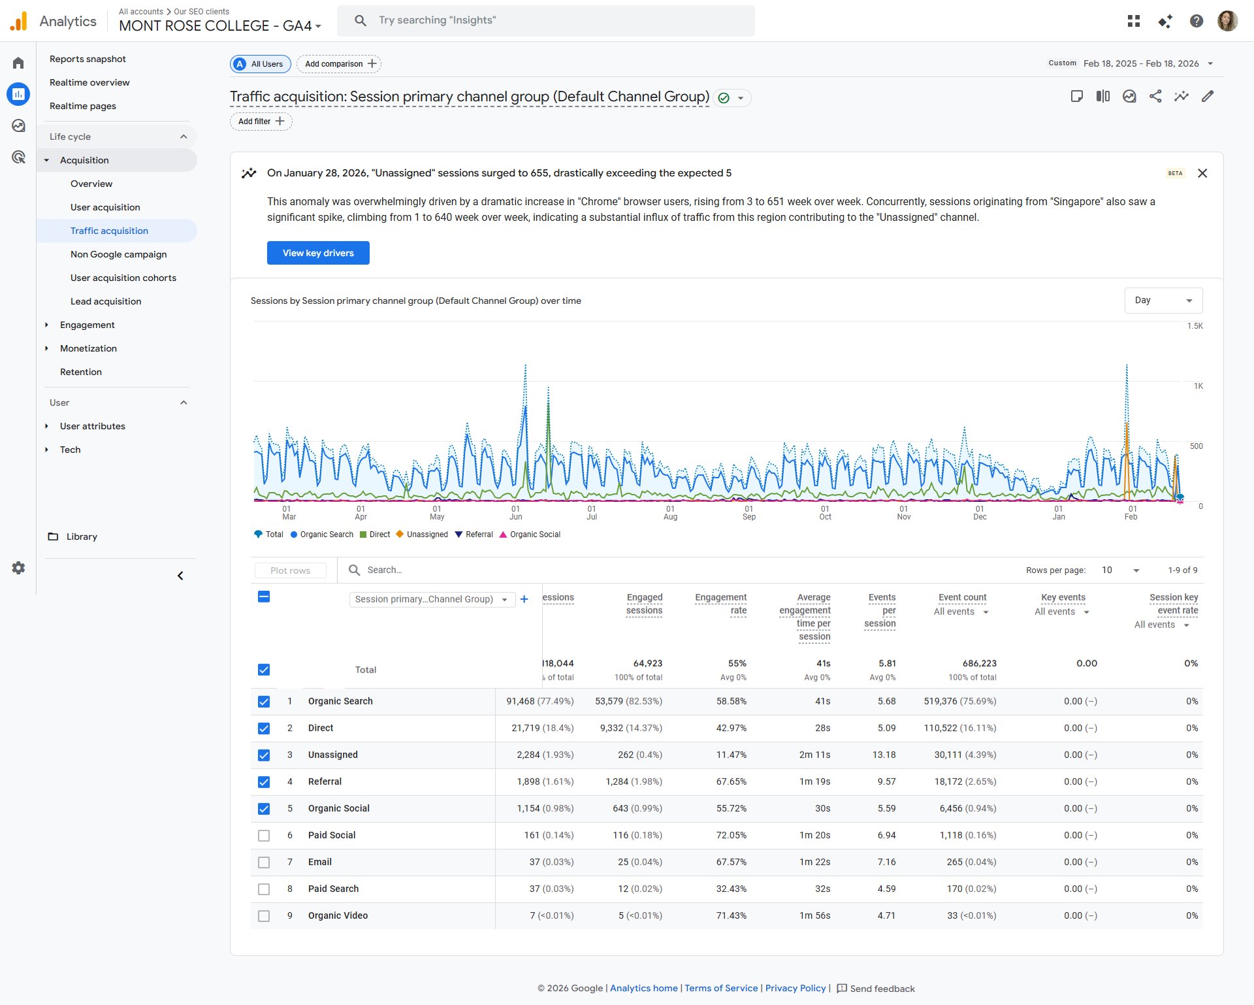Viewport: 1254px width, 1005px height.
Task: Open Analytics help via the question mark icon
Action: coord(1196,20)
